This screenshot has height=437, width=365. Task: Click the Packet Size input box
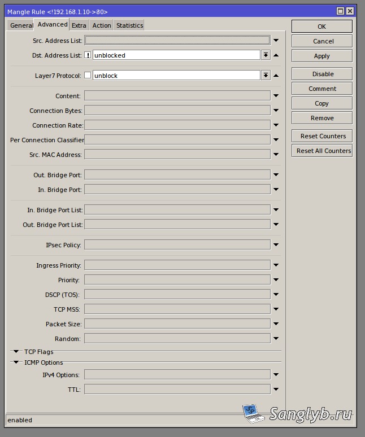pos(177,324)
